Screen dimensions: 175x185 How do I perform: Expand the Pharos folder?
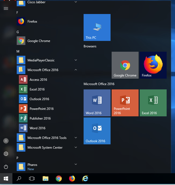47,167
